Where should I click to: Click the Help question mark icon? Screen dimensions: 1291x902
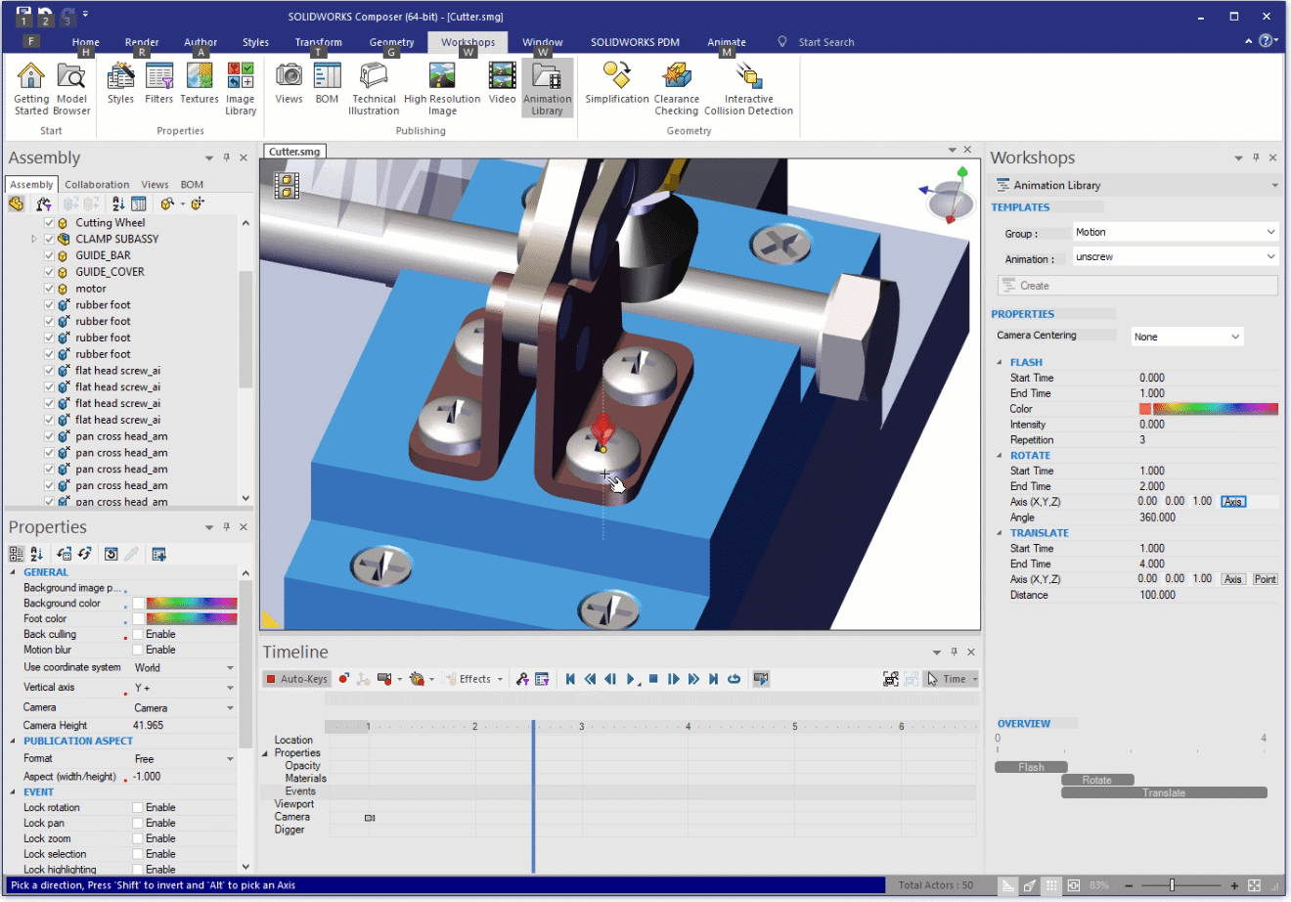[1267, 41]
